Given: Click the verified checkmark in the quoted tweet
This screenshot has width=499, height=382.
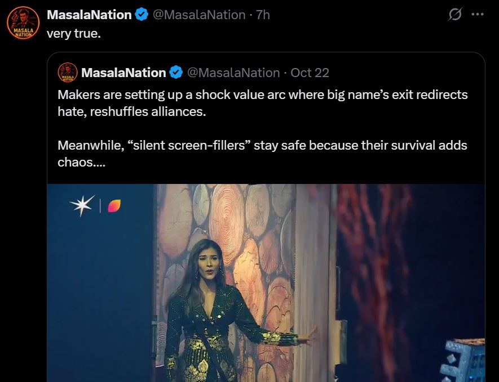Looking at the screenshot, I should click(x=176, y=72).
